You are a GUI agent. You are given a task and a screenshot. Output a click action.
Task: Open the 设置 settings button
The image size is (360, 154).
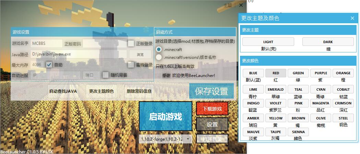tap(212, 125)
